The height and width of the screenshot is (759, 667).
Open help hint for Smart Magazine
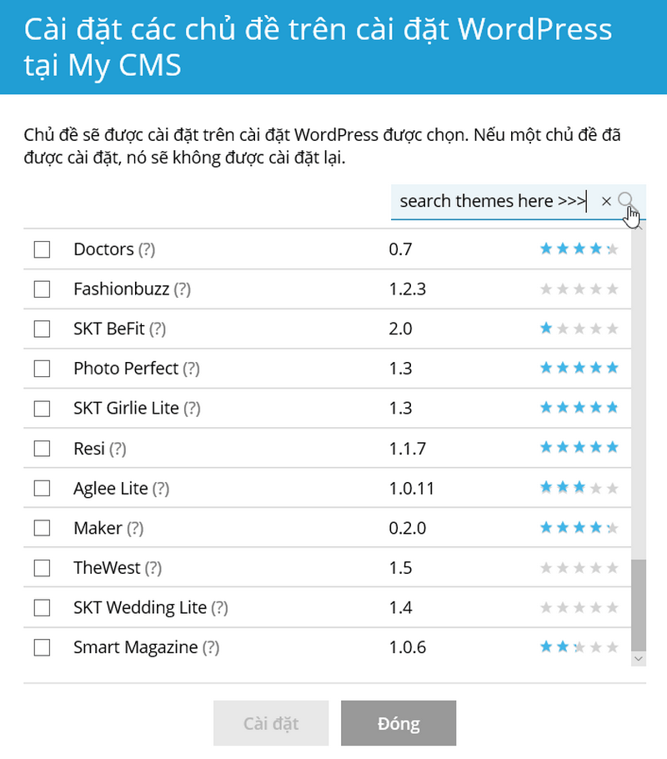[x=211, y=647]
